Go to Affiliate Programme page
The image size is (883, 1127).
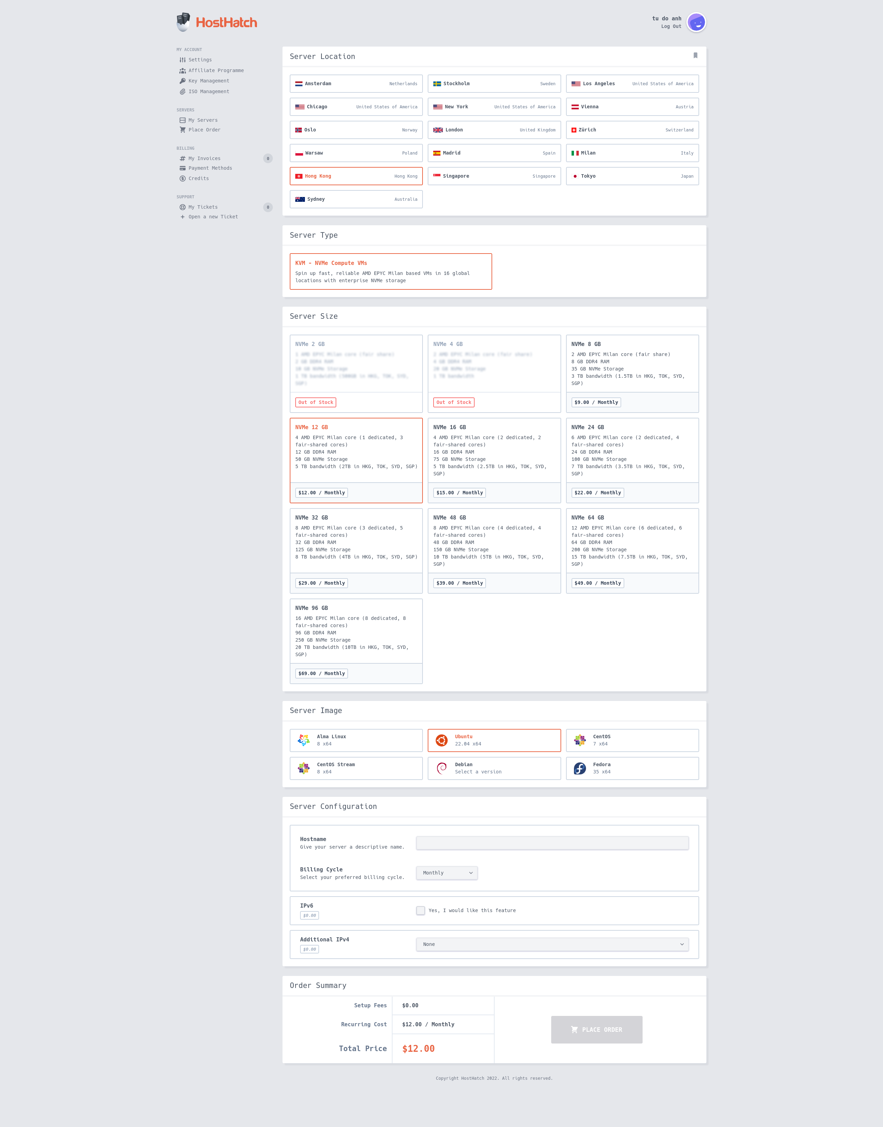point(216,70)
